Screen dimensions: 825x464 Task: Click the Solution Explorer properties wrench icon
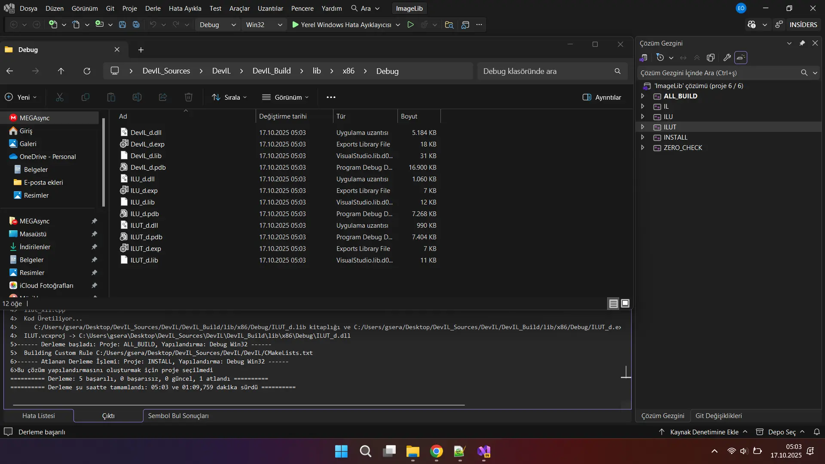(727, 58)
